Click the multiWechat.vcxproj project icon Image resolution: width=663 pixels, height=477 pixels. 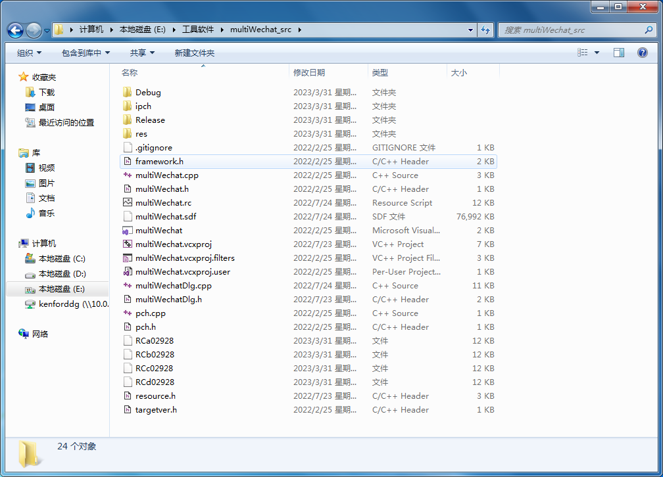tap(128, 244)
